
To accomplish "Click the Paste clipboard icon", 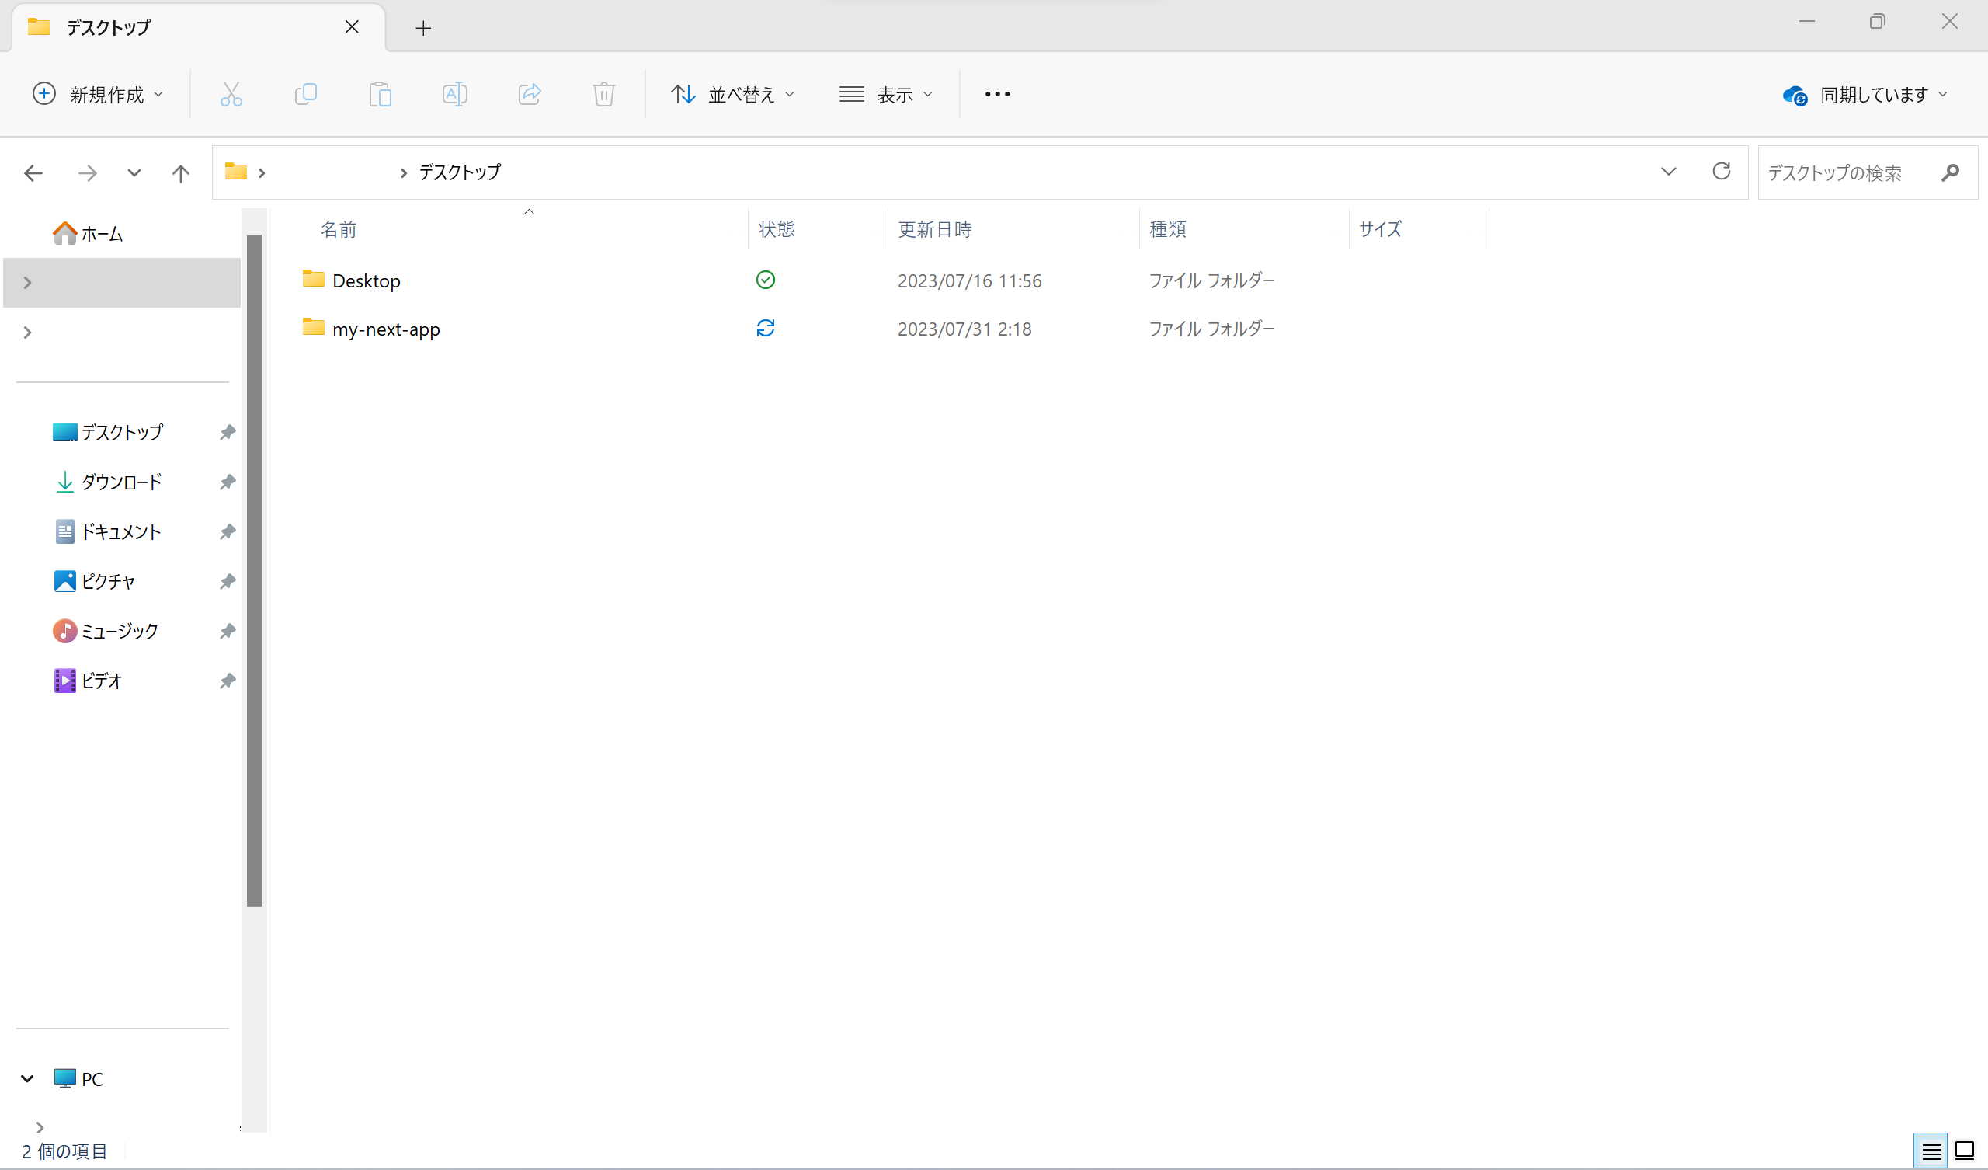I will click(381, 94).
